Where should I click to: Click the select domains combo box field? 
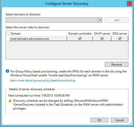tap(54, 20)
